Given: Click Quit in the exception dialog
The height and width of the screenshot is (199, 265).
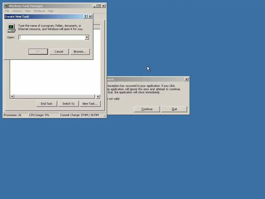Looking at the screenshot, I should click(174, 109).
